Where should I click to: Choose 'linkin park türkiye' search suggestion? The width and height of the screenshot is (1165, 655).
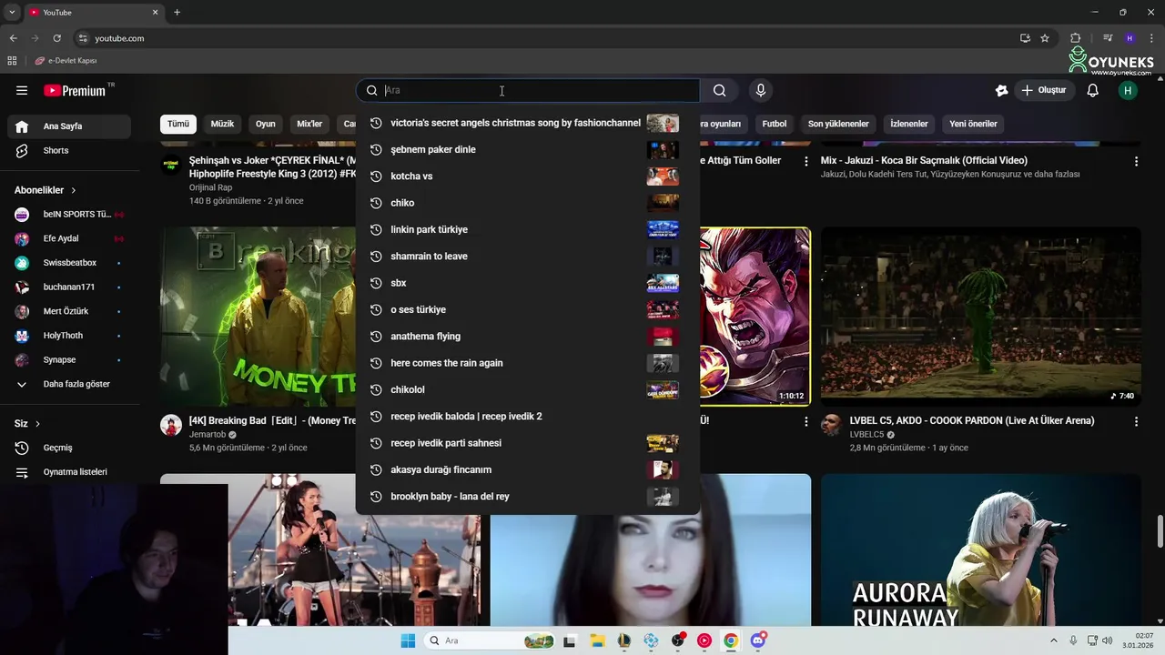click(x=528, y=229)
